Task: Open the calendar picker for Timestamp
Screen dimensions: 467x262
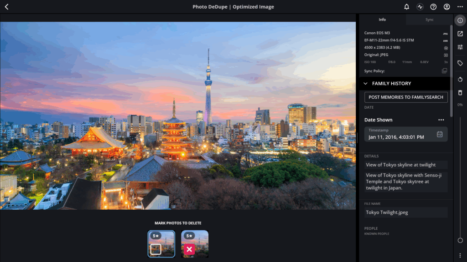Action: [440, 134]
